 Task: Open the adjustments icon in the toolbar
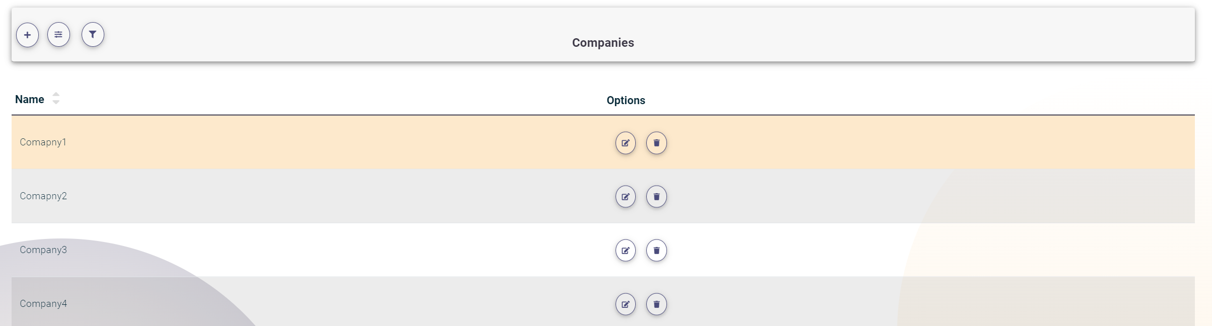(59, 35)
